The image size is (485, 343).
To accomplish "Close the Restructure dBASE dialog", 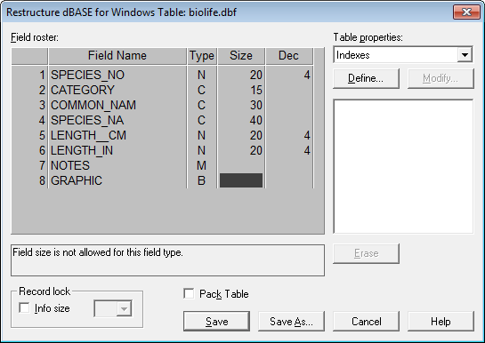I will (x=466, y=12).
